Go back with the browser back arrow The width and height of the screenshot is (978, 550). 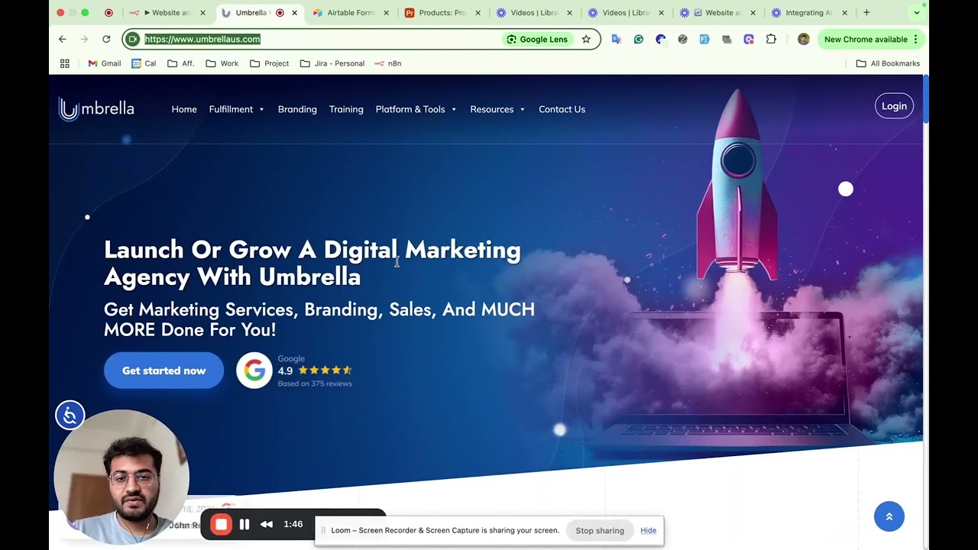click(x=63, y=39)
